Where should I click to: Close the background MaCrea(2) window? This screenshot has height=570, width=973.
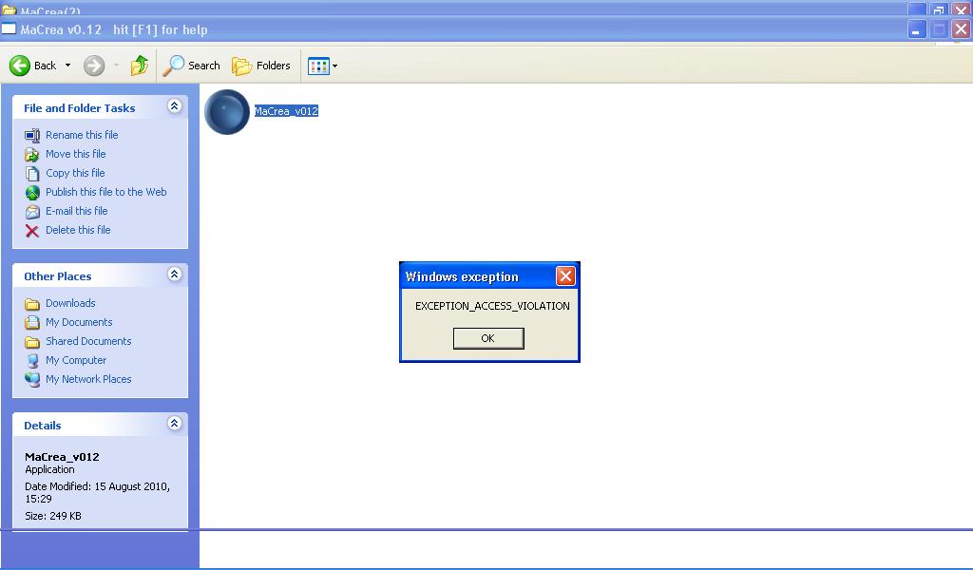click(x=962, y=9)
